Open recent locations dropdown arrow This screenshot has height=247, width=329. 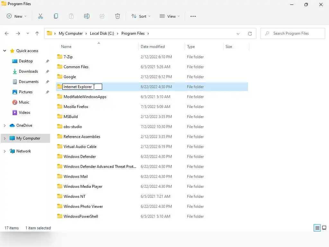pos(28,33)
